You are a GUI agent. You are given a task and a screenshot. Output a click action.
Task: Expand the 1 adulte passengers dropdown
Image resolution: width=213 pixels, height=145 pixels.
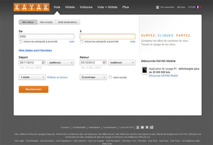click(x=32, y=77)
